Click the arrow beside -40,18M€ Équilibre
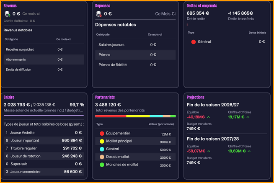This screenshot has width=274, height=183. pos(208,117)
